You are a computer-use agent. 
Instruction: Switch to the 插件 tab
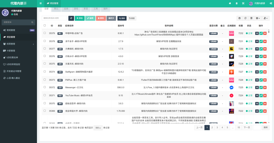[105, 9]
